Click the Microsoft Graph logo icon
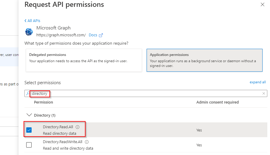The image size is (270, 155). tap(29, 32)
